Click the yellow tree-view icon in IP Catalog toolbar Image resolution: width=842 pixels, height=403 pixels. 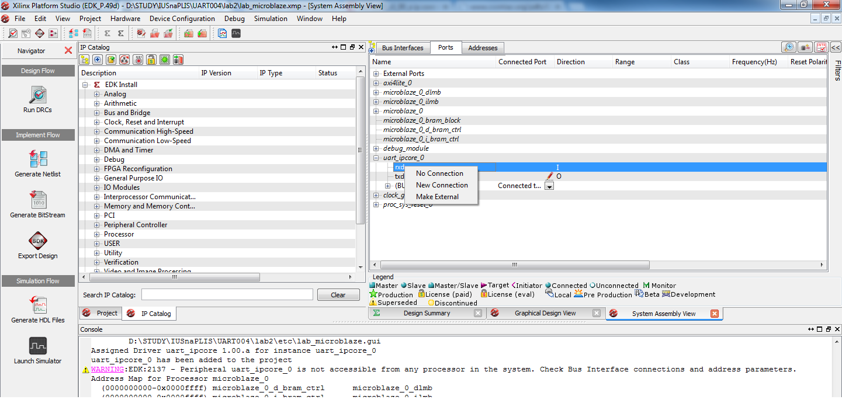[x=85, y=60]
